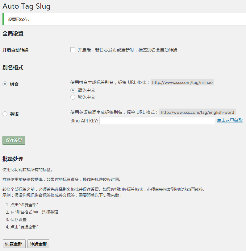Click the 开启自动转换 row label
Viewport: 246px width, 251px height.
coord(15,50)
